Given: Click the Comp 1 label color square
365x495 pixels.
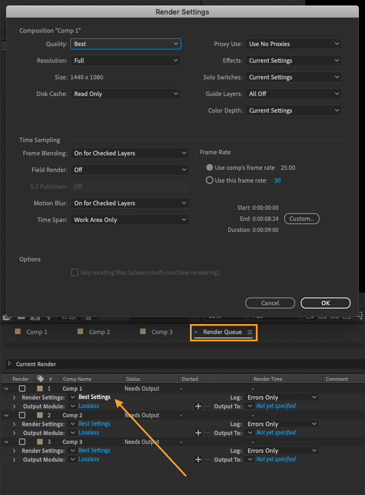Looking at the screenshot, I should tap(40, 388).
